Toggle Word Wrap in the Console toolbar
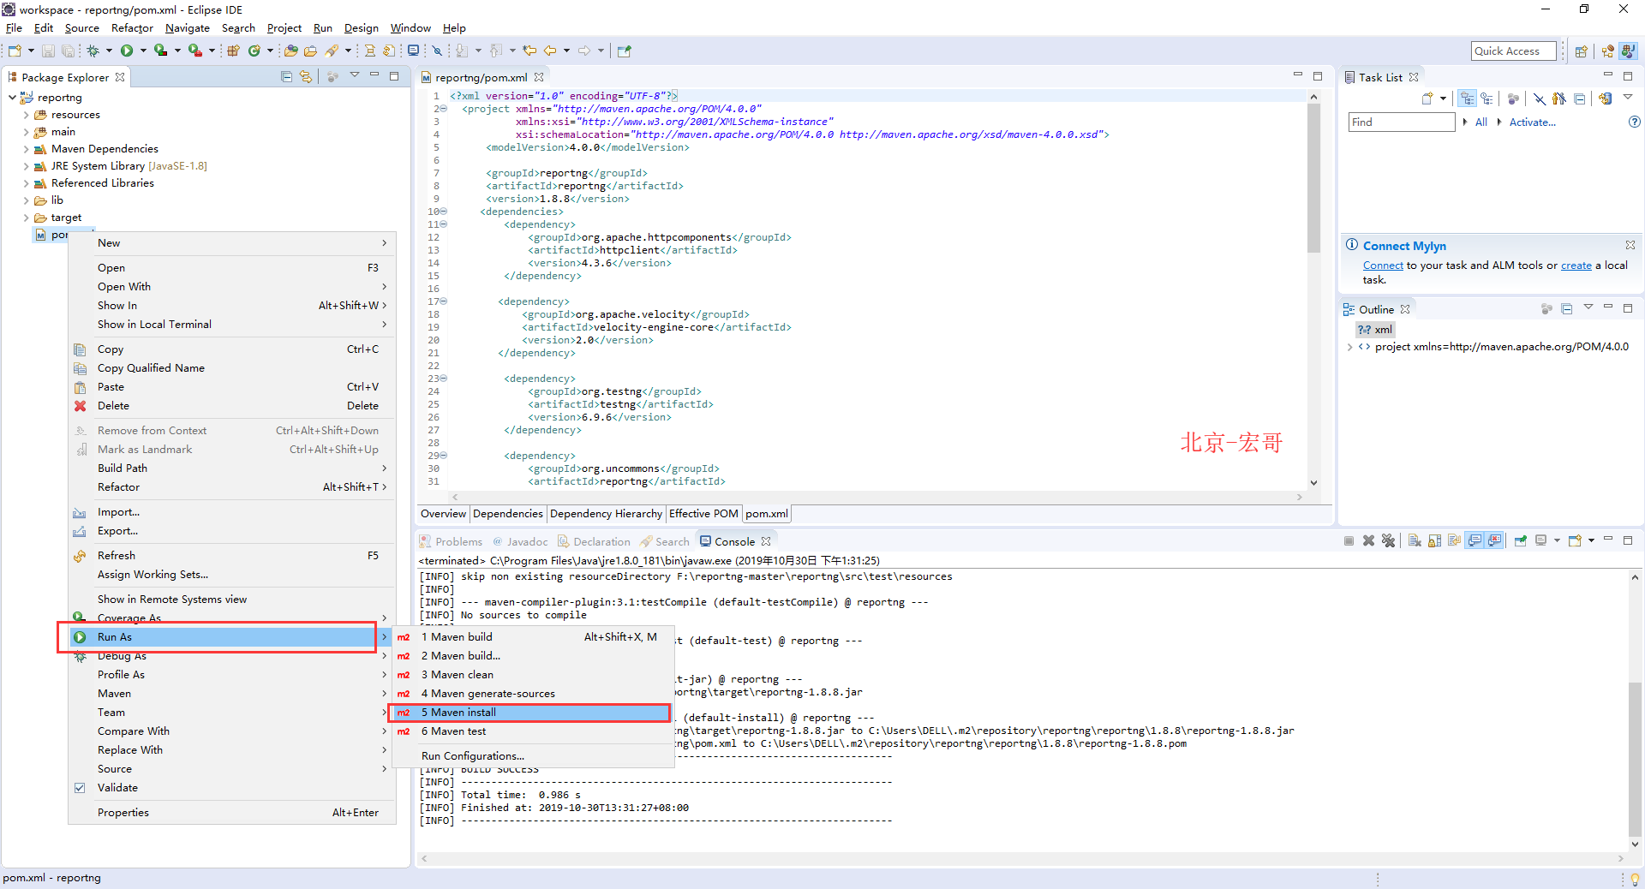Image resolution: width=1645 pixels, height=889 pixels. [1454, 540]
